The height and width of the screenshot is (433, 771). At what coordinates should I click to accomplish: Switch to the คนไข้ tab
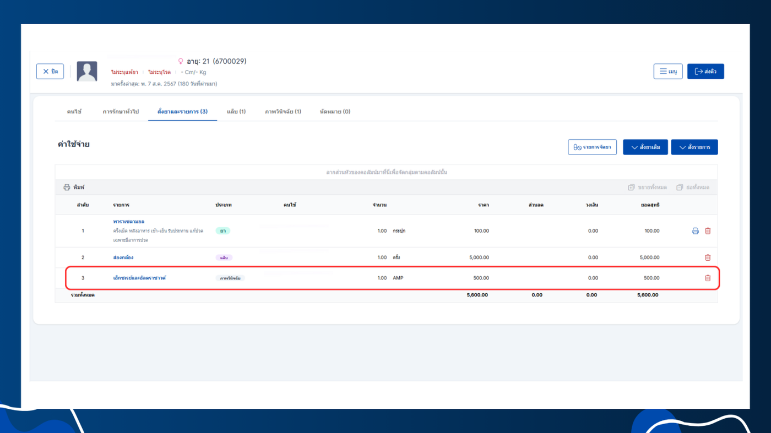[x=74, y=112]
